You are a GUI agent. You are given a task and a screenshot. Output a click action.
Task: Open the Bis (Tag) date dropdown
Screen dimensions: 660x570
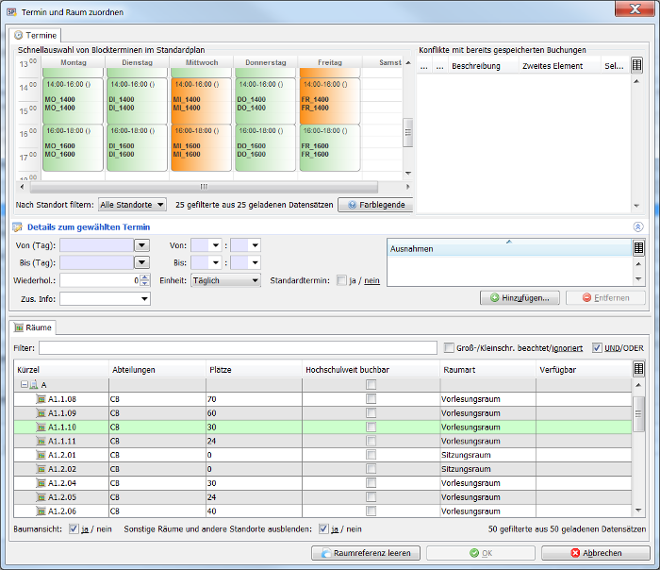[x=141, y=263]
